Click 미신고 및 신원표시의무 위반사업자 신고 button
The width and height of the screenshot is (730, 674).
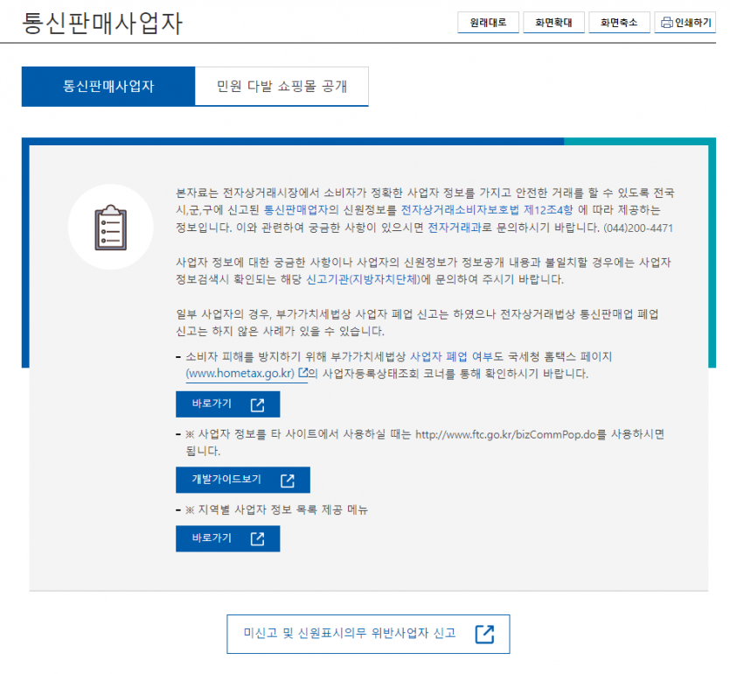click(x=368, y=635)
